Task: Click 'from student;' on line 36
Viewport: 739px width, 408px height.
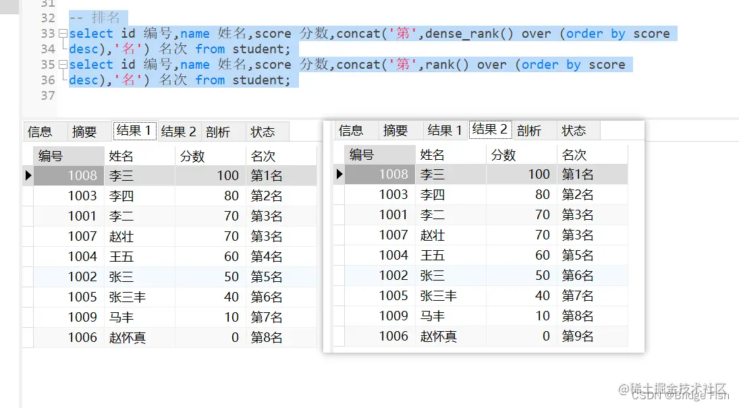Action: 243,80
